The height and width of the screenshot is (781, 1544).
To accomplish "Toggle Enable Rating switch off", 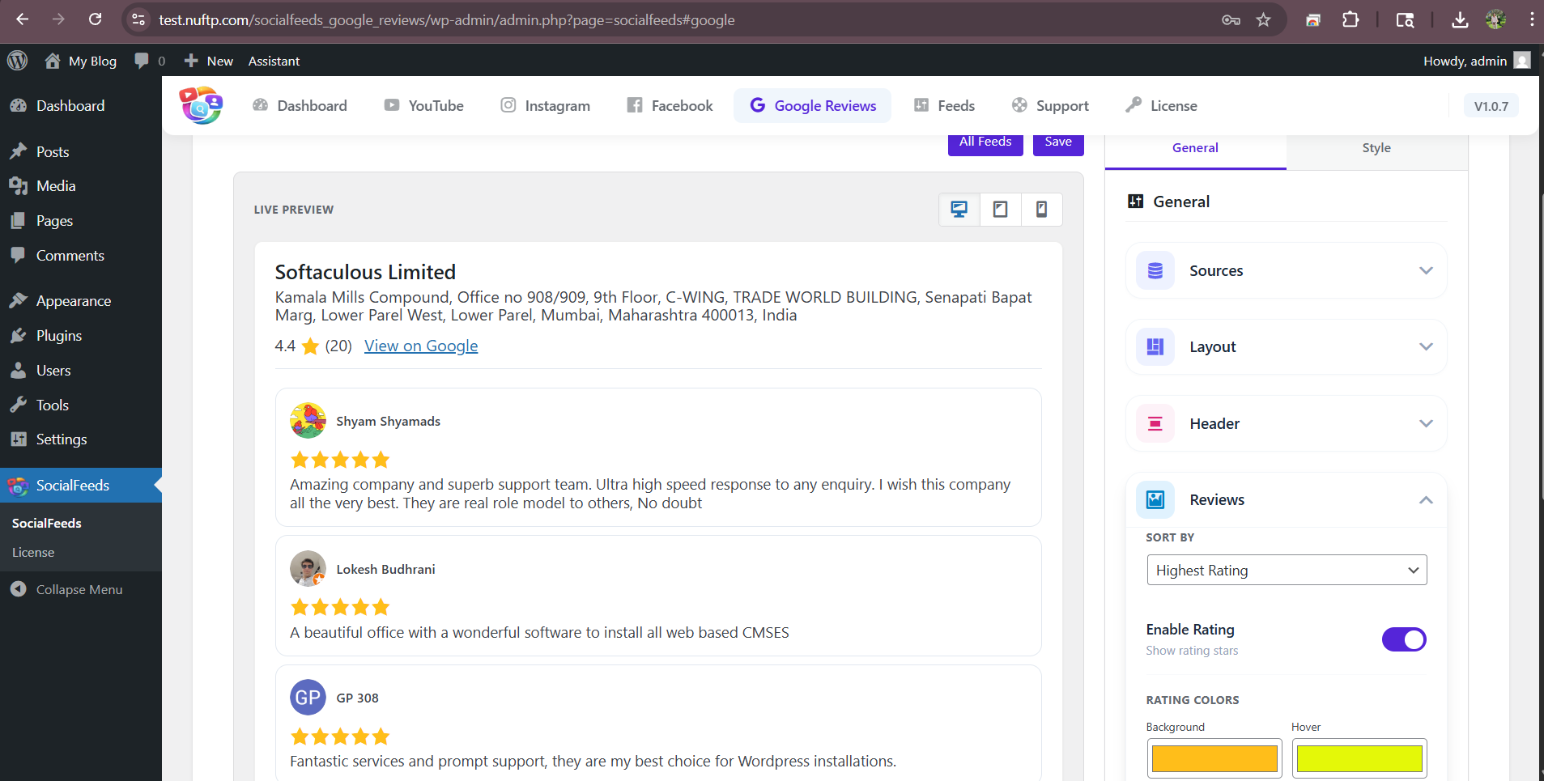I will pyautogui.click(x=1403, y=639).
